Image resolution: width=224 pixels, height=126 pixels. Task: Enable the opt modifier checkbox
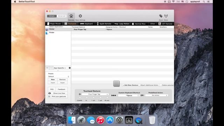pyautogui.click(x=100, y=97)
